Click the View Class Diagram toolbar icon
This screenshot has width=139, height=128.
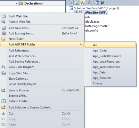coord(89,2)
